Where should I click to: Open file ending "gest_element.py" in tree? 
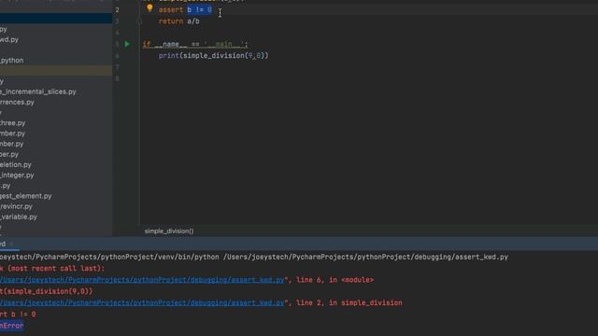point(25,196)
